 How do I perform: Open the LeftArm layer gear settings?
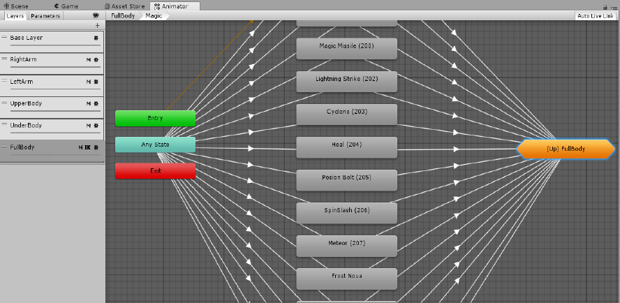point(96,82)
